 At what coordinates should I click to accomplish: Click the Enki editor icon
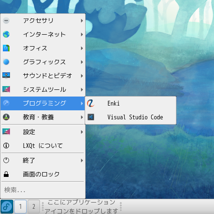(x=91, y=103)
